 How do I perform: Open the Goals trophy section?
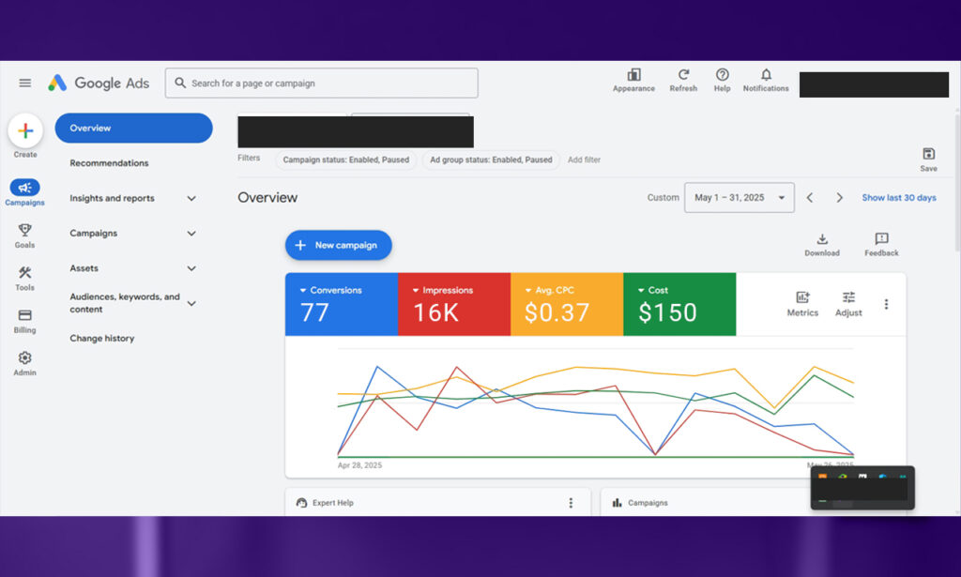coord(24,235)
